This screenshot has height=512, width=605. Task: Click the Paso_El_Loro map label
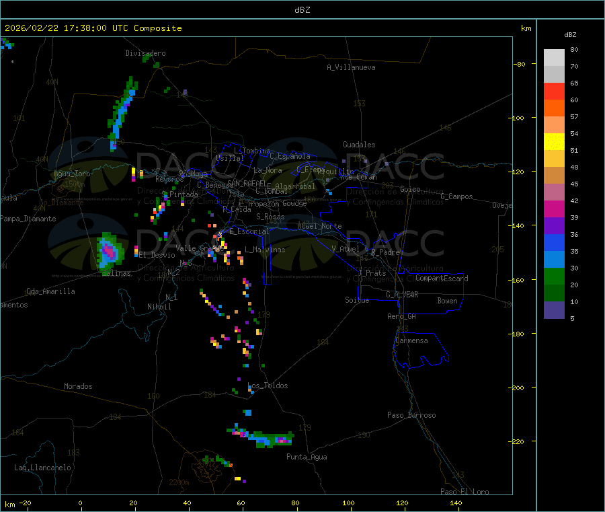465,491
